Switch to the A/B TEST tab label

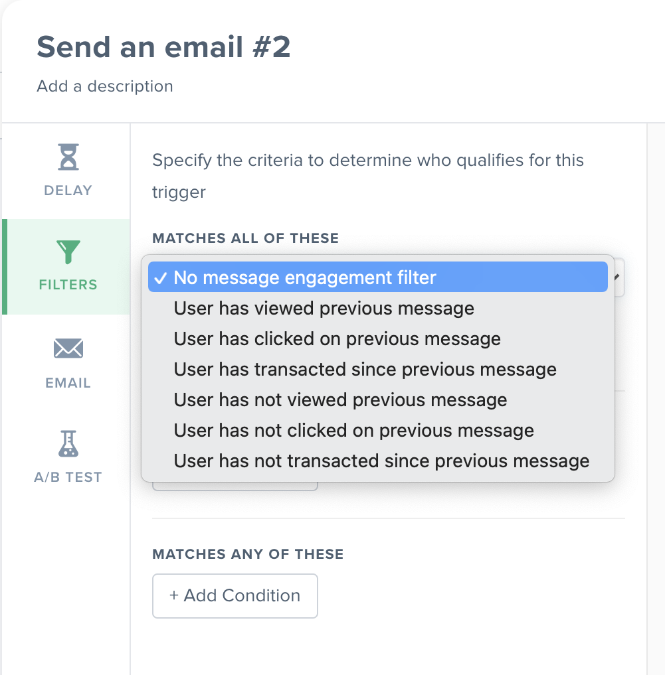click(x=68, y=477)
